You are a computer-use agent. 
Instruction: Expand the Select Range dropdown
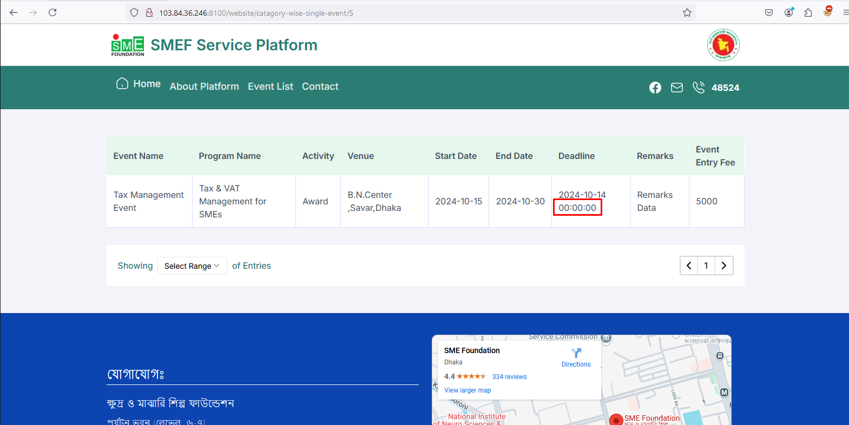click(x=192, y=265)
